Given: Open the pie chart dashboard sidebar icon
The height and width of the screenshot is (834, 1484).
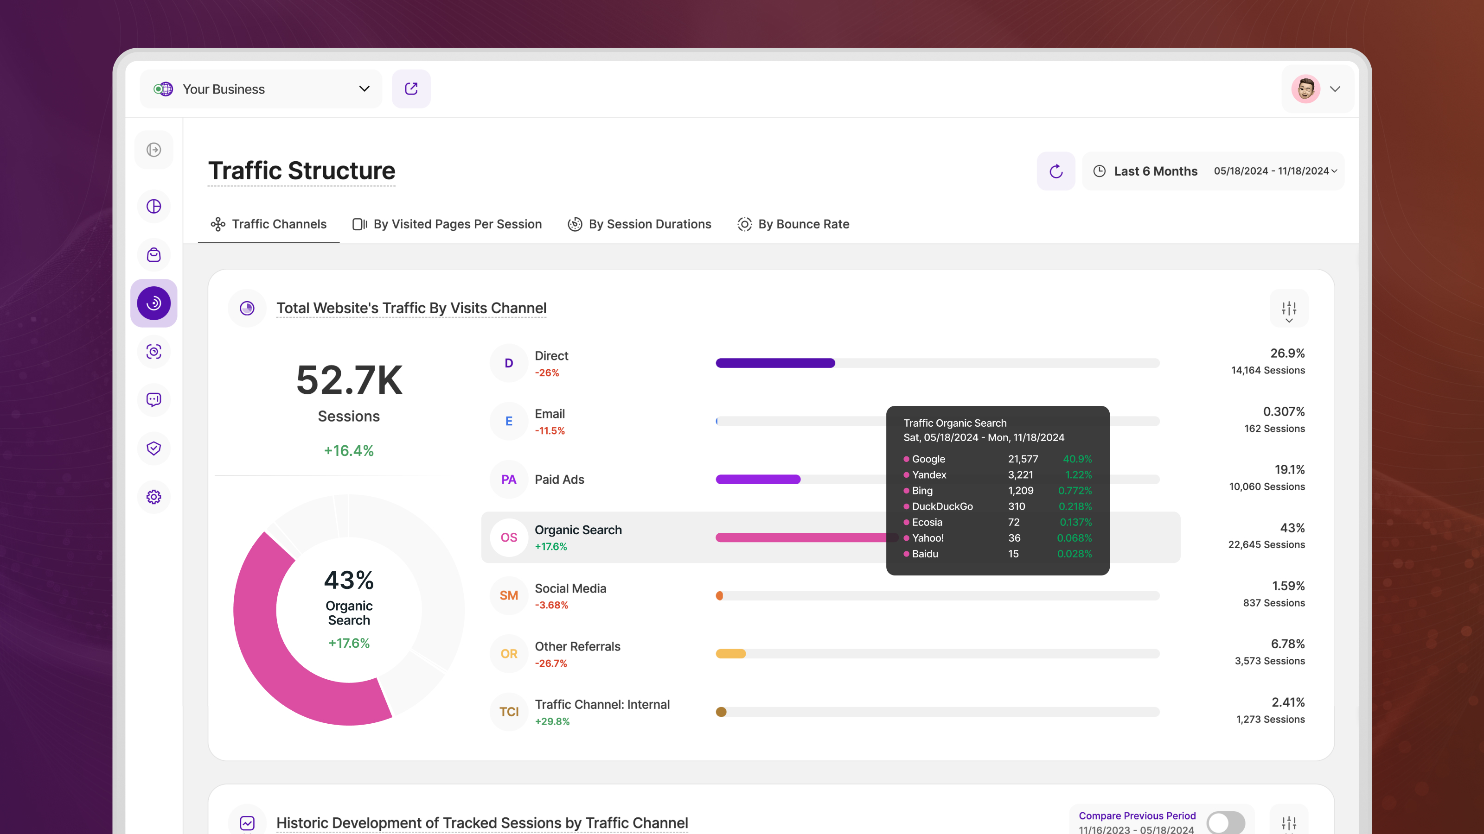Looking at the screenshot, I should coord(154,206).
